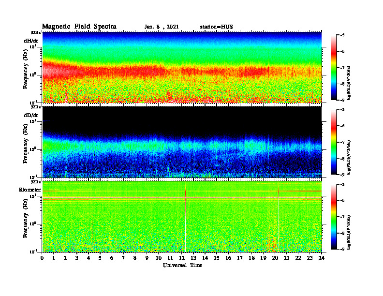Viewport: 383px width, 296px height.
Task: Select the "Jan. 8 , 2021" date text
Action: click(x=162, y=27)
